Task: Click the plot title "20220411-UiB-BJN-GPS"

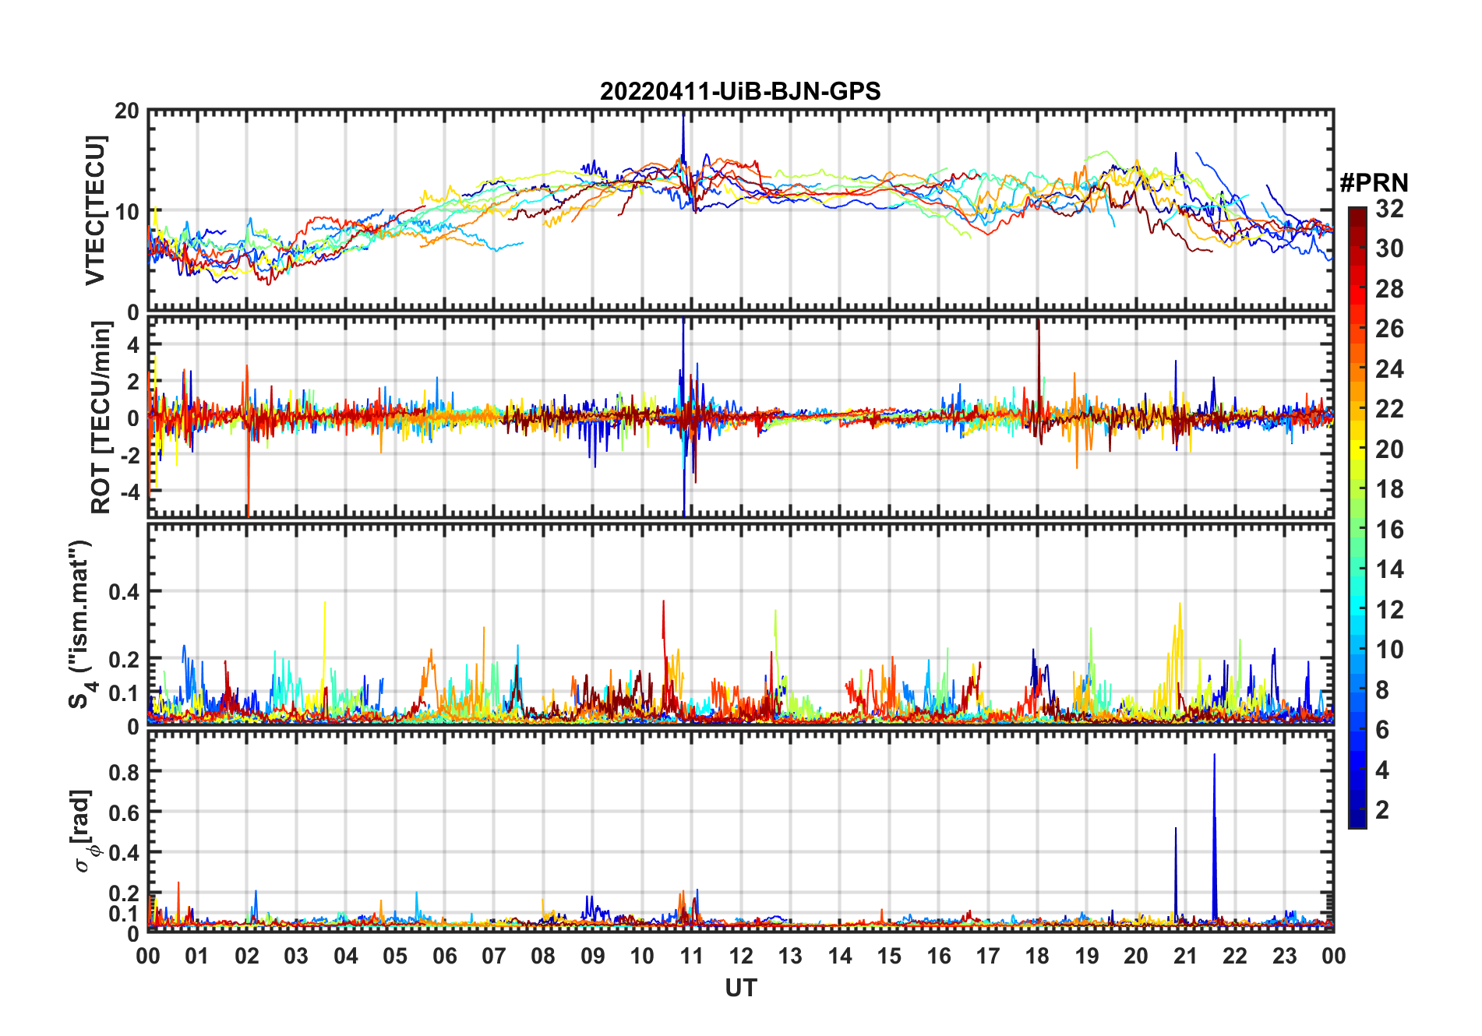Action: (x=740, y=91)
